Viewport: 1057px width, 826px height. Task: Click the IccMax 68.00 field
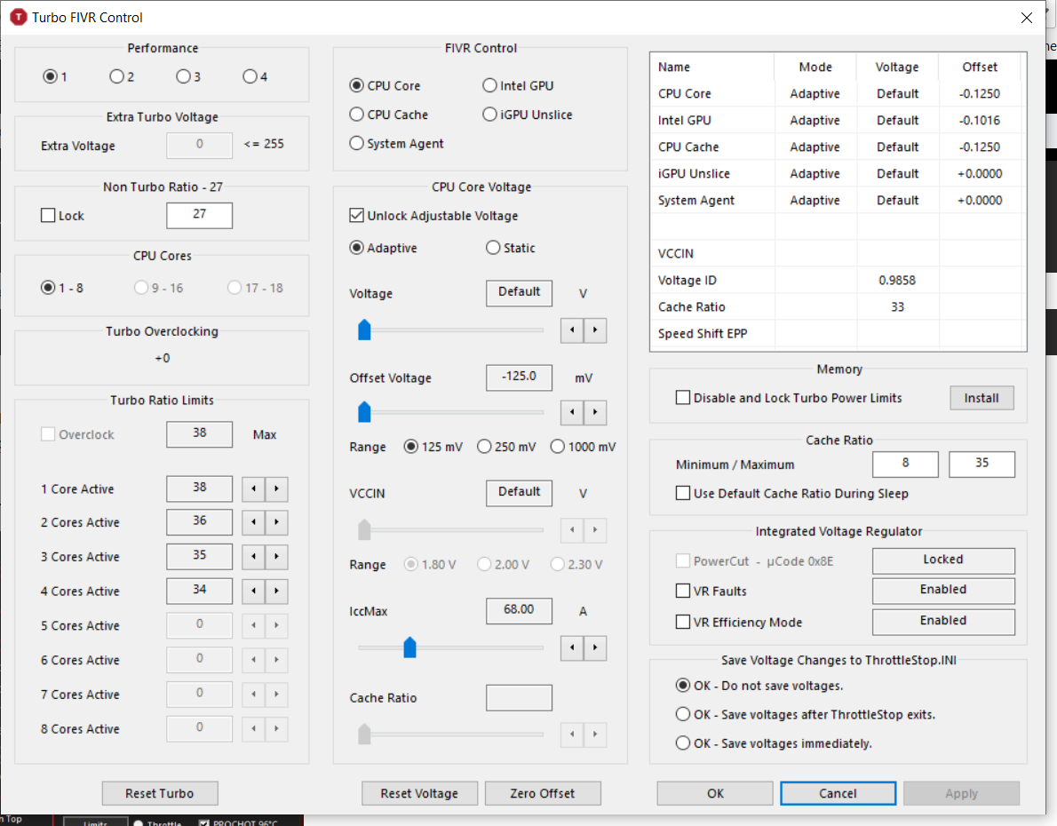pos(519,611)
